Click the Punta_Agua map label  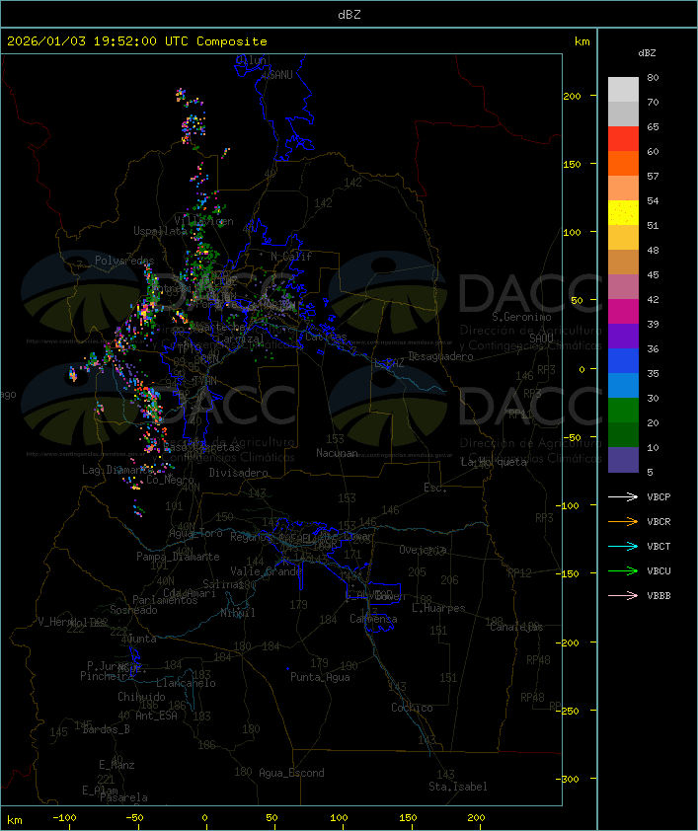click(320, 677)
